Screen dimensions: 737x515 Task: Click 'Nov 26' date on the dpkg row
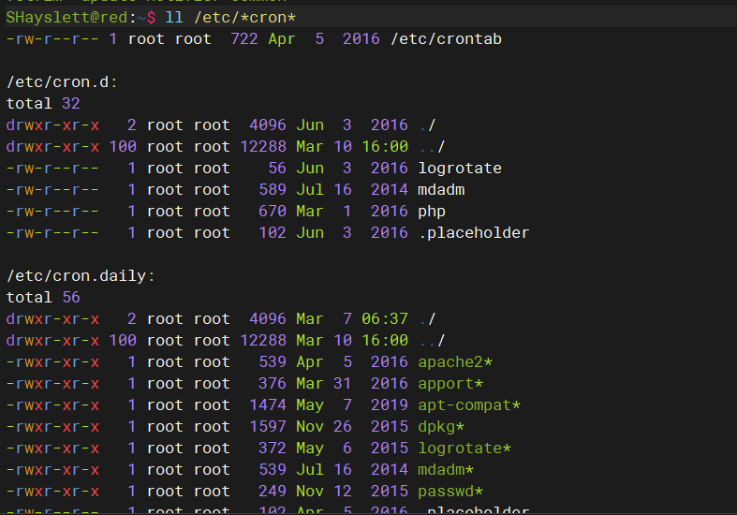click(x=324, y=427)
